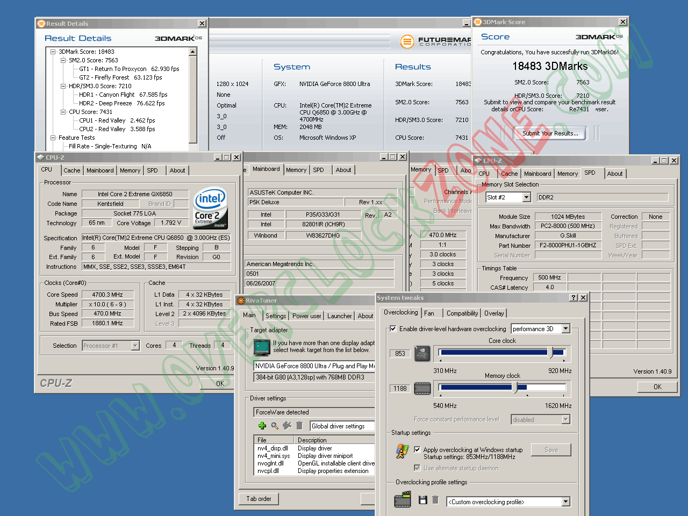688x516 pixels.
Task: Open Overlay tab in System tweaks
Action: [494, 313]
